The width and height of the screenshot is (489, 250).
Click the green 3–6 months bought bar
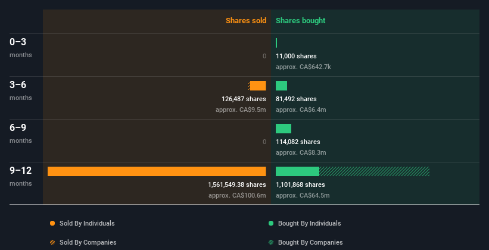(281, 86)
